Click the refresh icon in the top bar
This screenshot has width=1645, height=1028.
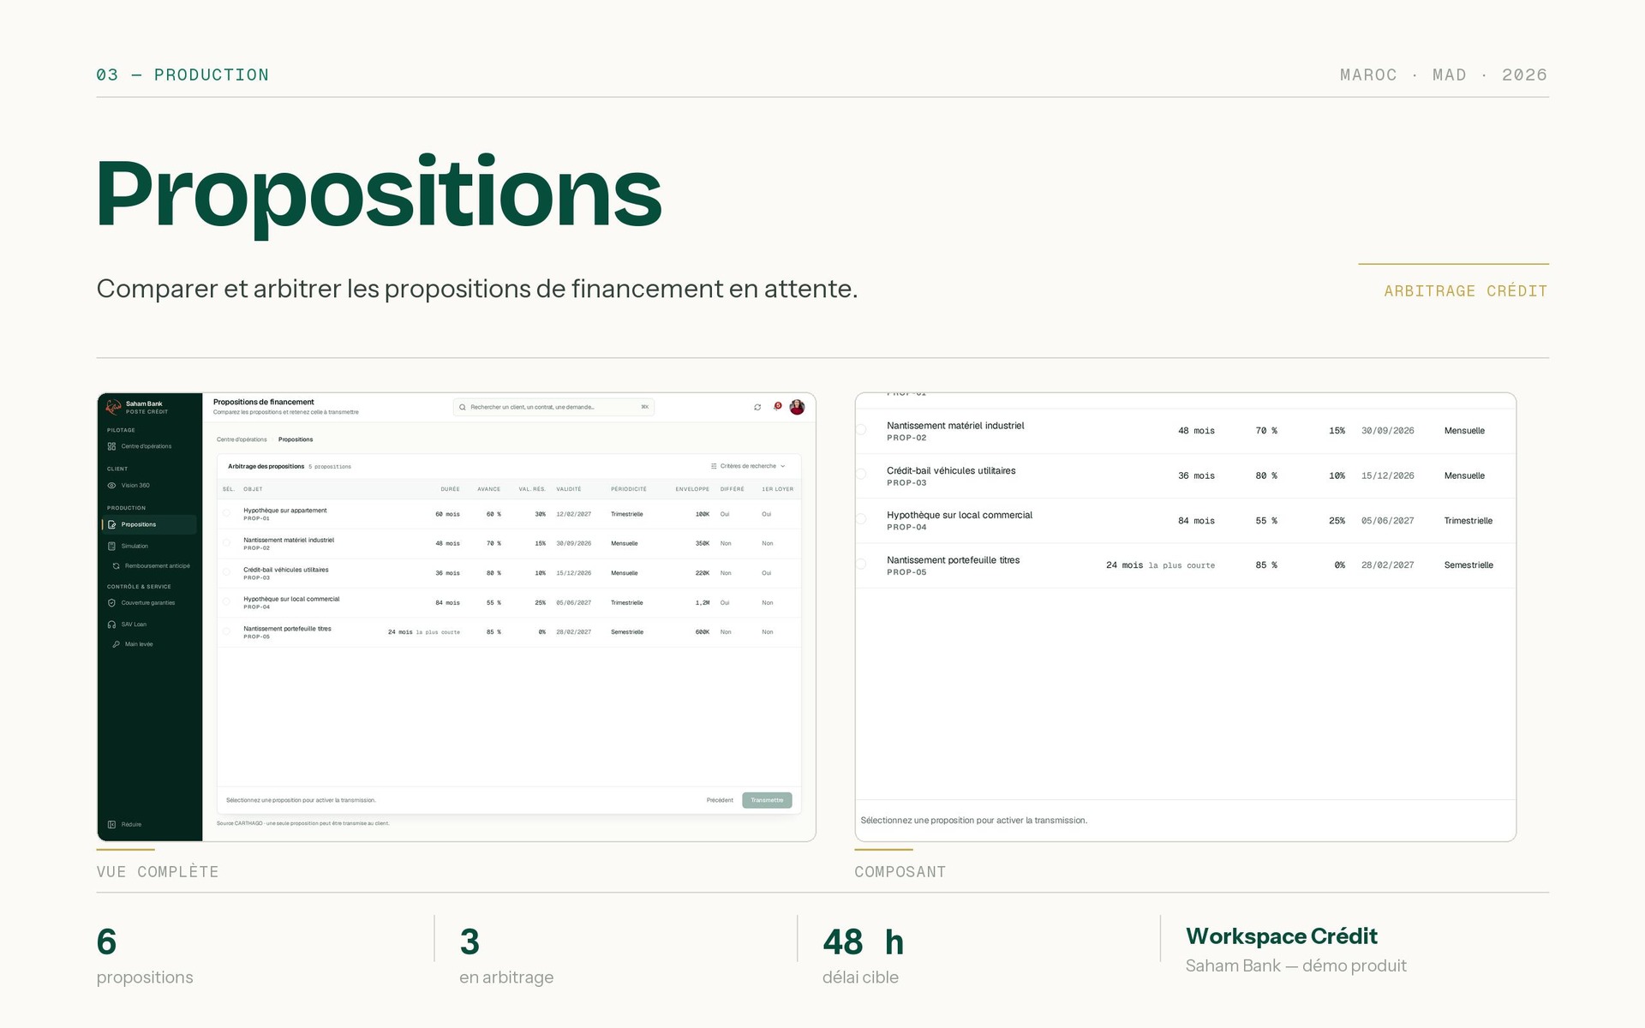(757, 407)
